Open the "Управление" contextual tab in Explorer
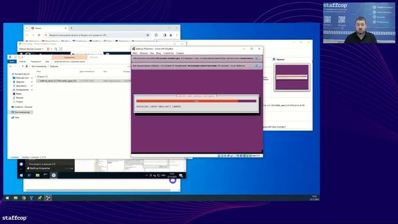The image size is (398, 224). coord(69,57)
